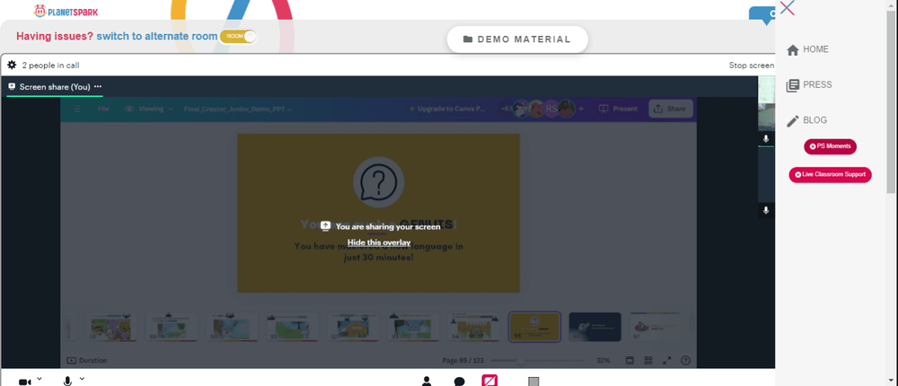Click top participant microphone icon
898x386 pixels.
[766, 138]
